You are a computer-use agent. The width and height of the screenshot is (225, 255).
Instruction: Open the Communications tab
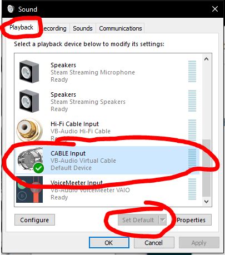[121, 28]
